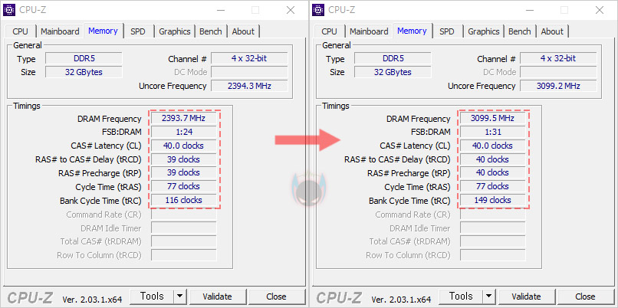The height and width of the screenshot is (308, 618).
Task: Click Channel # value in right window
Action: click(x=558, y=59)
